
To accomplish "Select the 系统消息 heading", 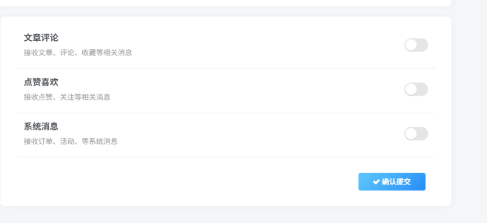I will click(41, 127).
